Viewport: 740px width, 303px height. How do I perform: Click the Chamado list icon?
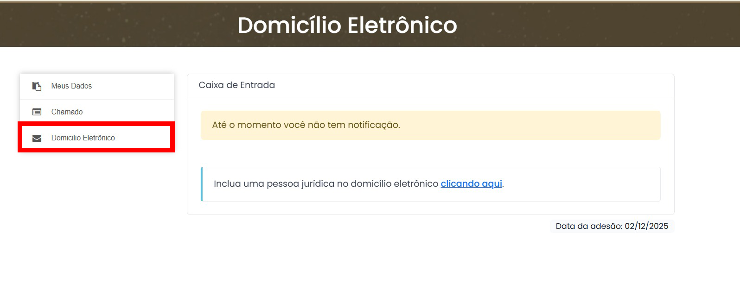click(x=37, y=112)
